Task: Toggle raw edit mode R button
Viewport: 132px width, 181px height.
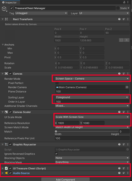Action: (127, 40)
